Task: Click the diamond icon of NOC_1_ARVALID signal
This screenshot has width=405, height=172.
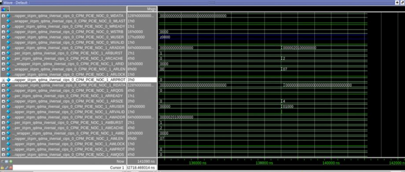Action: (8, 112)
